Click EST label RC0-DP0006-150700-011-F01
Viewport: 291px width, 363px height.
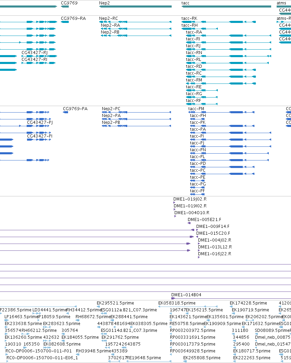pyautogui.click(x=39, y=351)
